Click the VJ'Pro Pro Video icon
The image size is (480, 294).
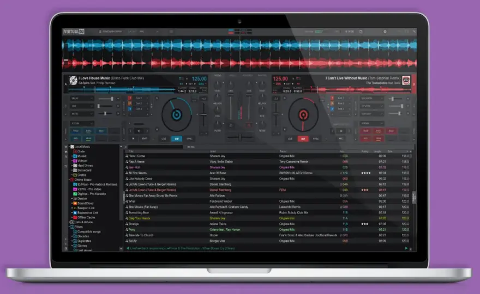coord(75,189)
